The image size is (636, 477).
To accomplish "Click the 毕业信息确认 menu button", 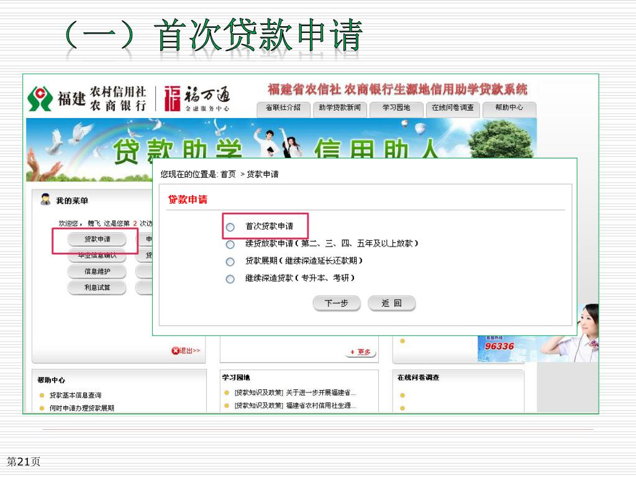I will tap(97, 256).
